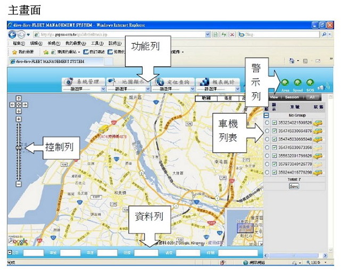Open the 檔案 (File) menu

click(19, 44)
